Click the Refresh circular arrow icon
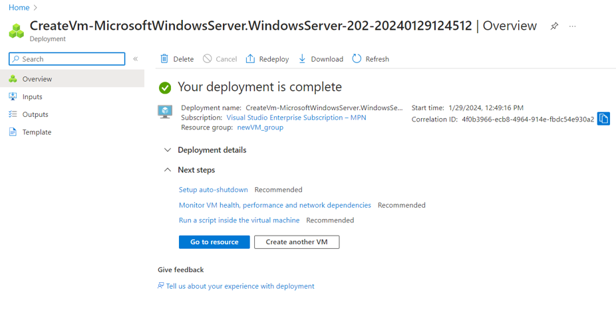 [x=357, y=59]
